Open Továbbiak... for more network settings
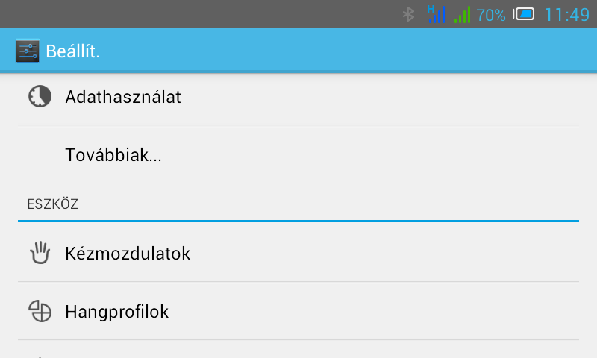597x358 pixels. pyautogui.click(x=298, y=154)
